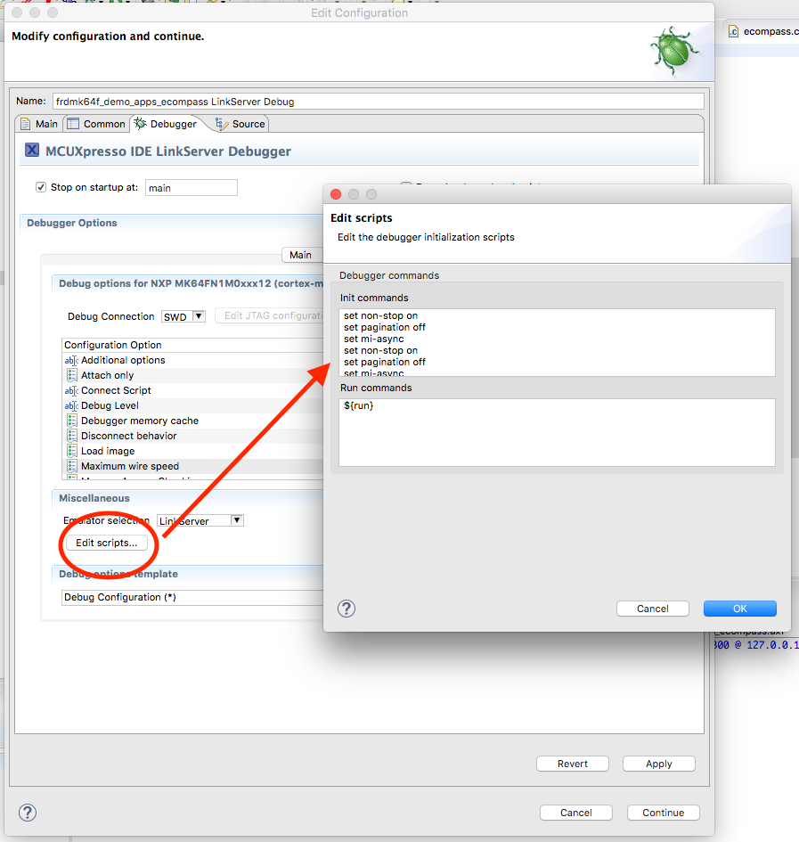Select the Maximum wire speed row
Screen dimensions: 799x842
pyautogui.click(x=193, y=466)
